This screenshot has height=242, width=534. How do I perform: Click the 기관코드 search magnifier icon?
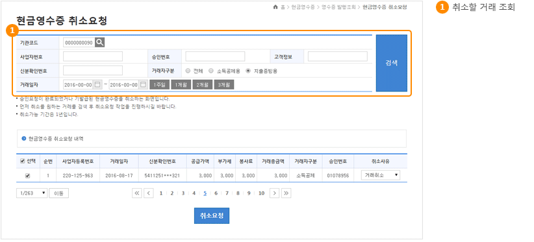pyautogui.click(x=100, y=42)
